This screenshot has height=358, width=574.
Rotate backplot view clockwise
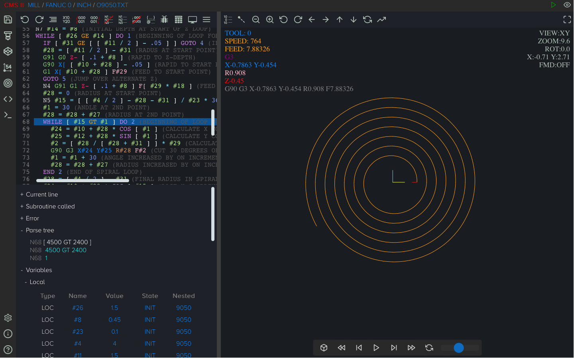(x=298, y=19)
